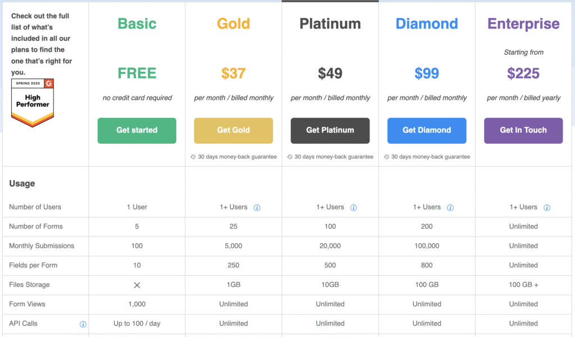
Task: Select Get In Touch under Enterprise
Action: click(x=523, y=130)
